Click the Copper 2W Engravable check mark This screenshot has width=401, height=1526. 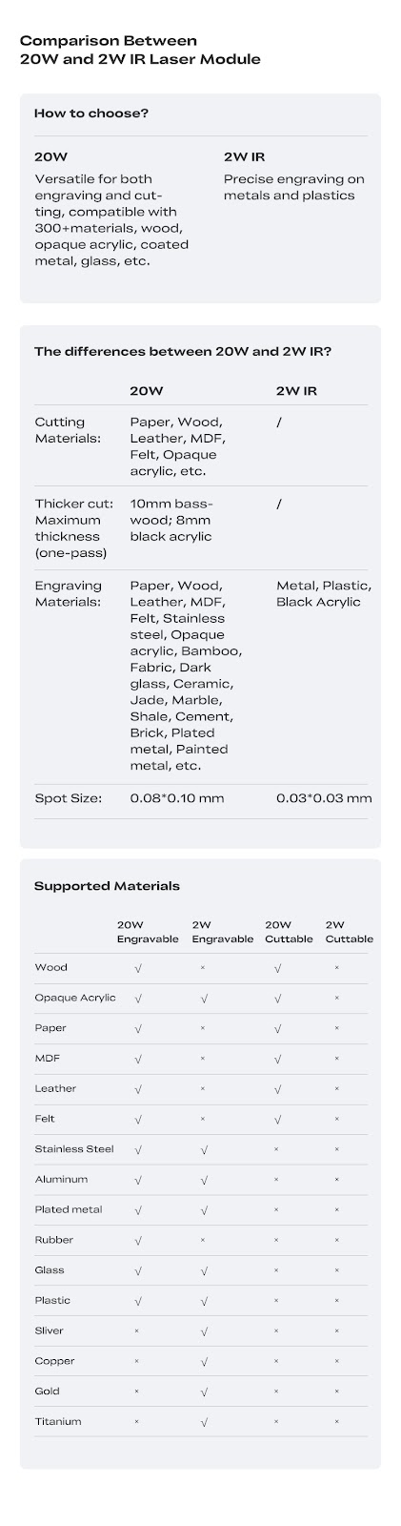204,1362
